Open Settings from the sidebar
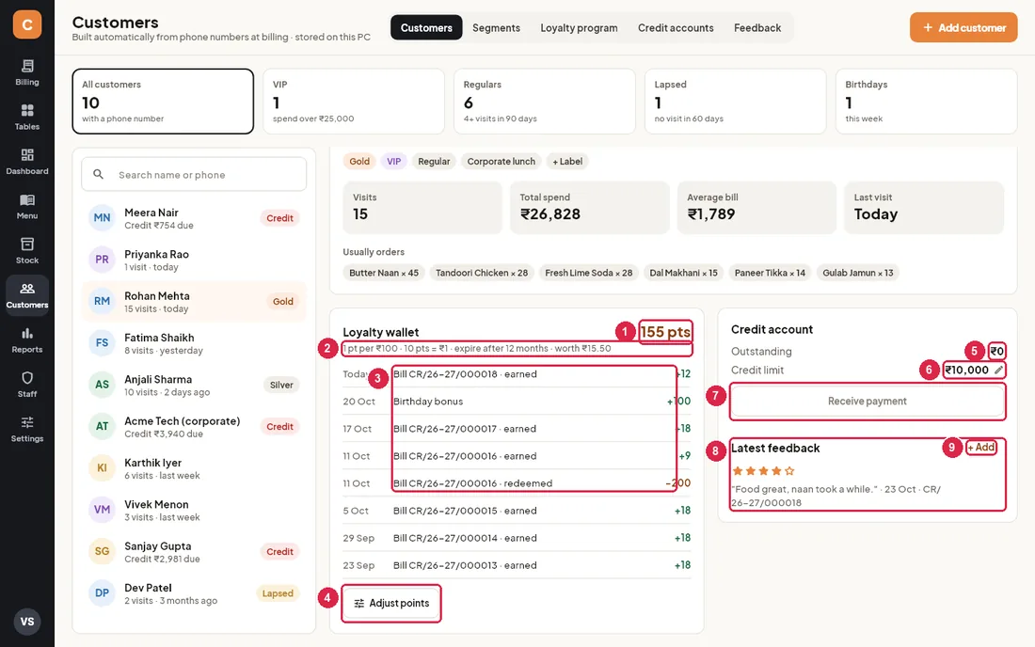This screenshot has height=647, width=1035. (x=27, y=430)
